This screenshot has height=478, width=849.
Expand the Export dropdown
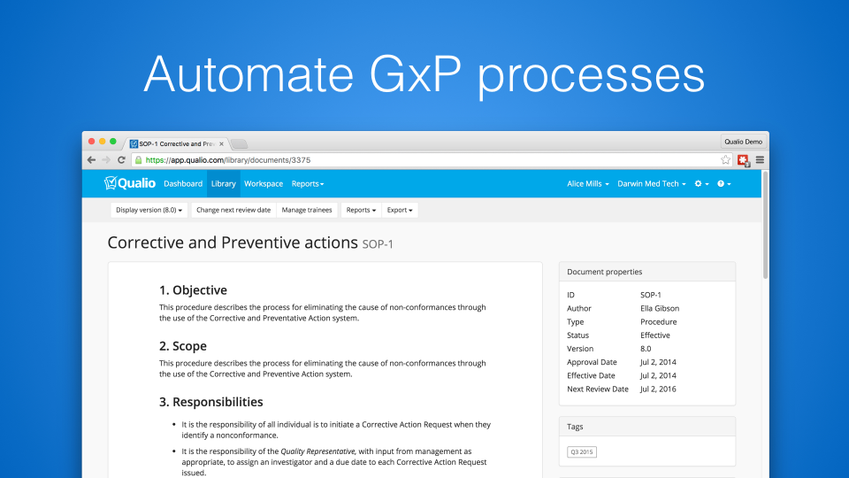tap(400, 210)
